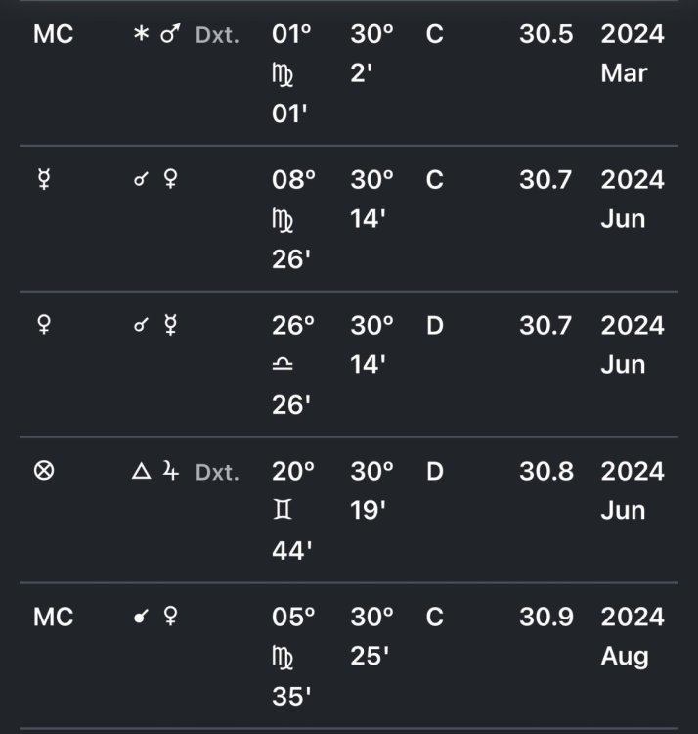
Task: Click the Libra sign glyph
Action: click(x=284, y=363)
